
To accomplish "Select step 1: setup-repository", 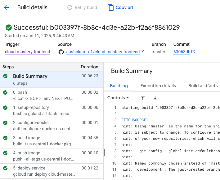I will coord(52,110).
